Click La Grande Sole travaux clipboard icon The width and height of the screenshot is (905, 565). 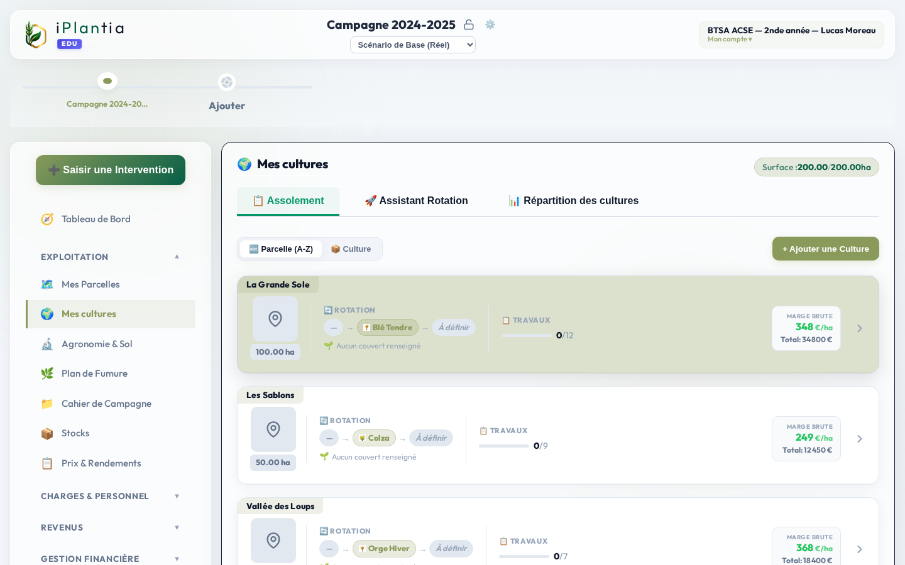[506, 320]
